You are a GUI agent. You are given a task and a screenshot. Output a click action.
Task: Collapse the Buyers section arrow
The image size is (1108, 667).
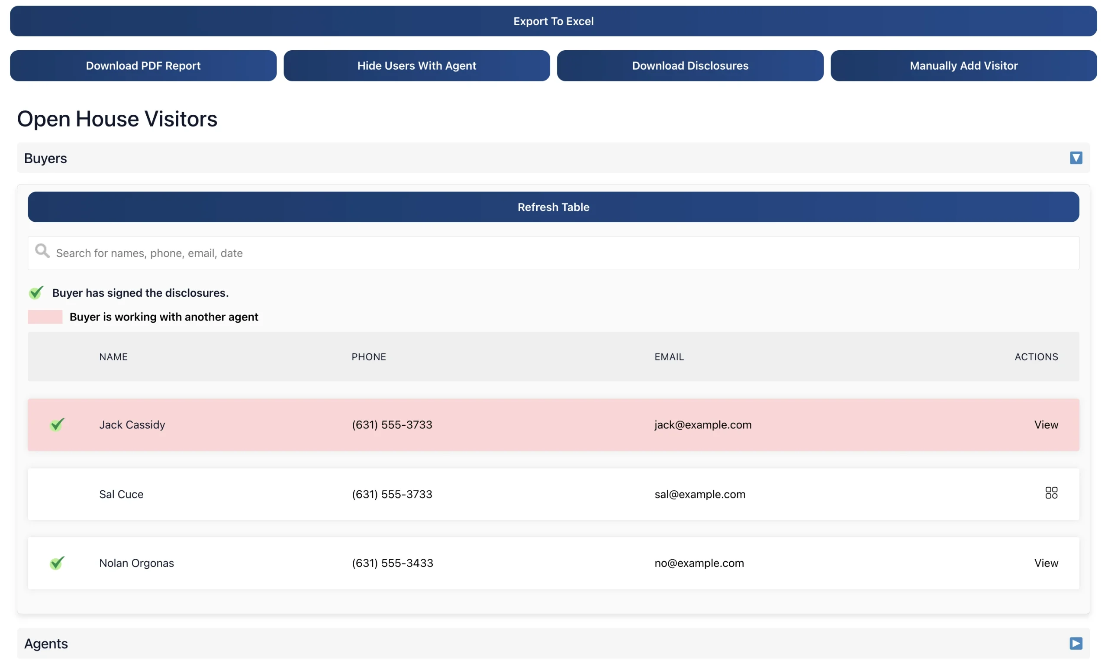1075,158
